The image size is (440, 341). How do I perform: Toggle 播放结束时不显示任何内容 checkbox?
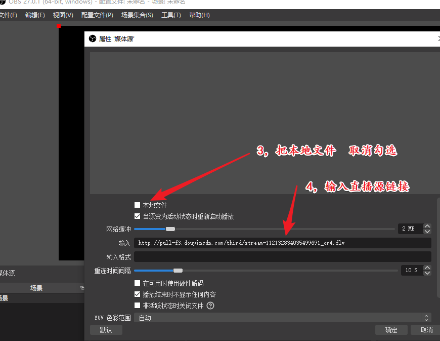pos(137,294)
